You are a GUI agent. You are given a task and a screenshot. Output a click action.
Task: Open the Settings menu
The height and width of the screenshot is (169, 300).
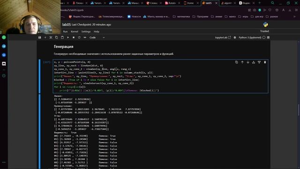tap(86, 31)
